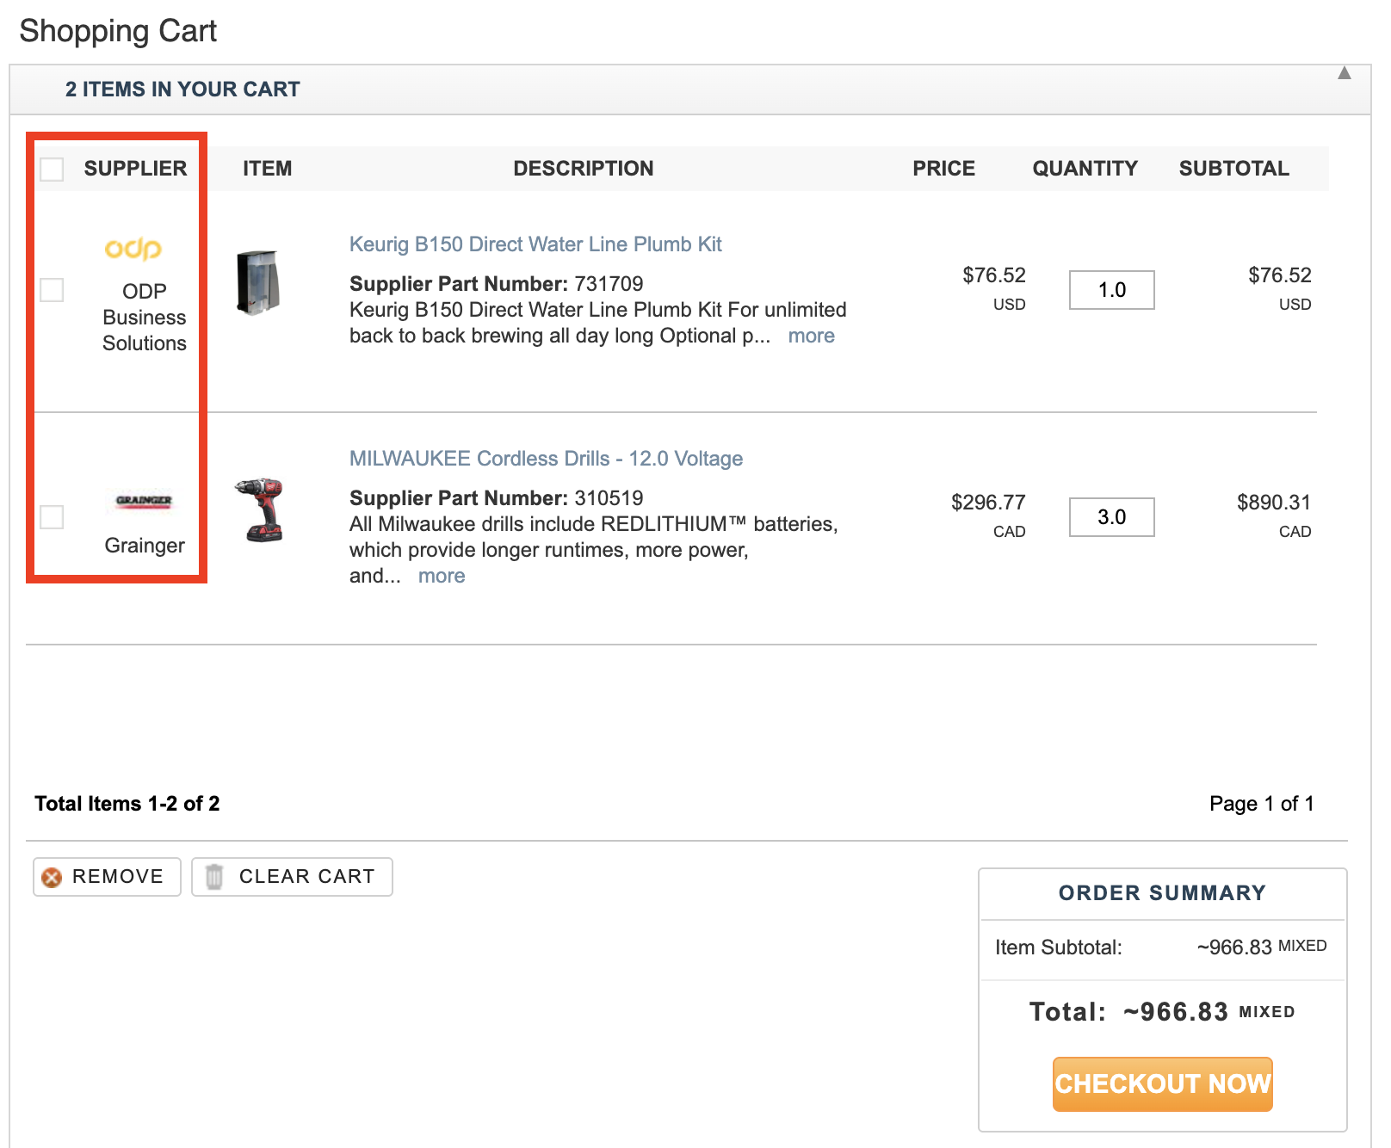This screenshot has height=1148, width=1391.
Task: Click the Shopping Cart page title
Action: (118, 32)
